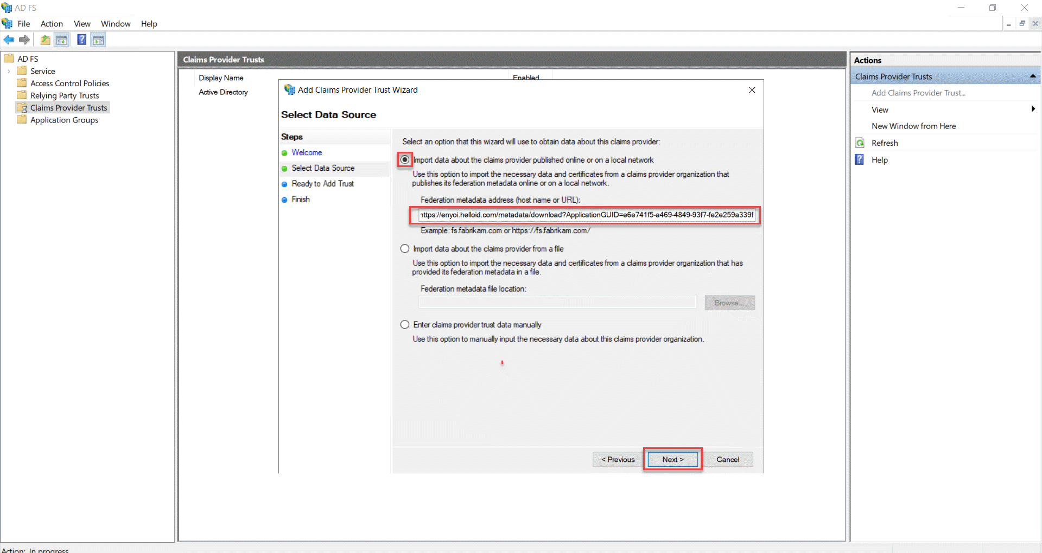Click the Back arrow toolbar icon
This screenshot has width=1042, height=553.
(x=9, y=40)
